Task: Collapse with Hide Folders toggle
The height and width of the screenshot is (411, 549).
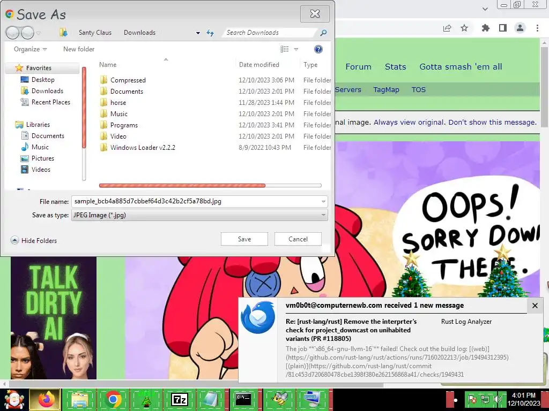Action: tap(34, 240)
